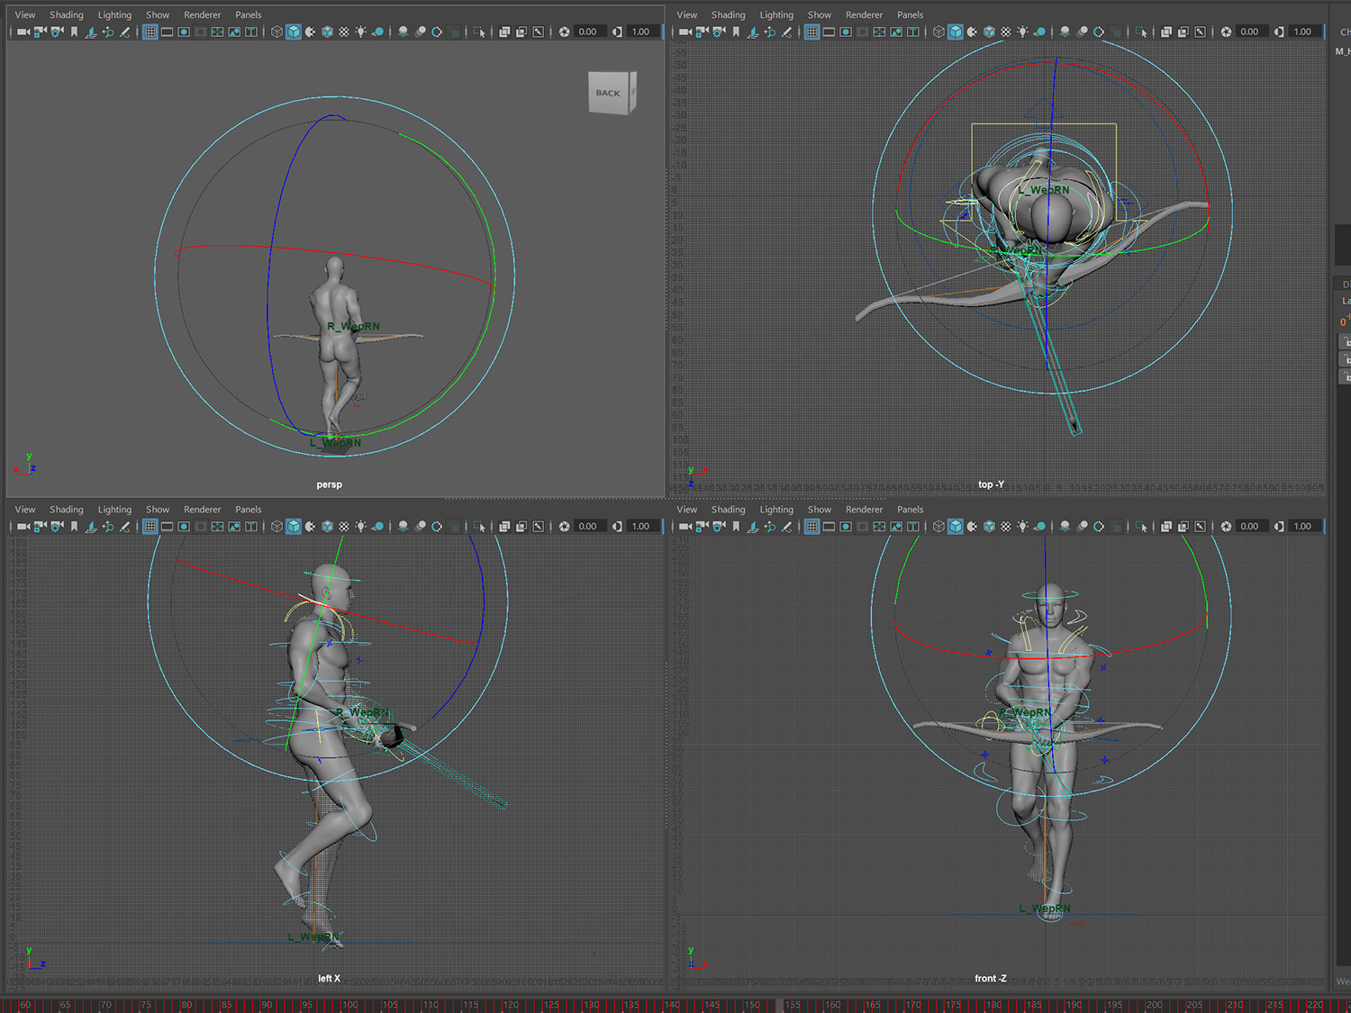Switch persp viewport to wireframe display
This screenshot has width=1351, height=1013.
277,32
